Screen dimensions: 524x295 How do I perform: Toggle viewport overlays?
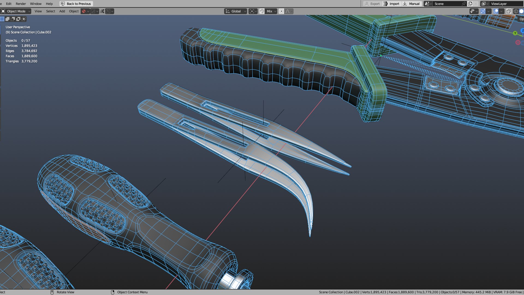click(496, 11)
